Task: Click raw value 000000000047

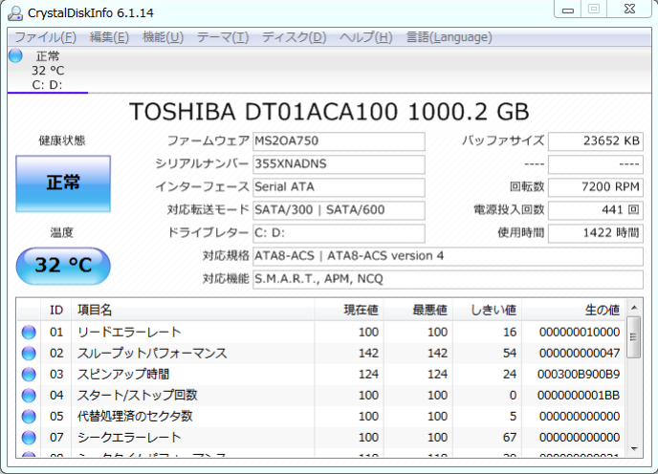Action: [x=580, y=354]
